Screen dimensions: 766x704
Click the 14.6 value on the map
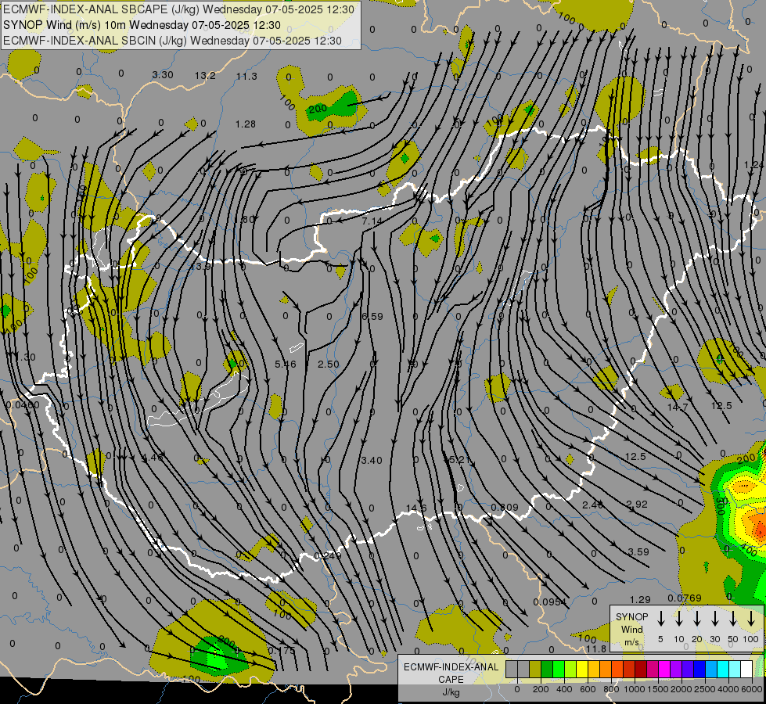tap(416, 508)
